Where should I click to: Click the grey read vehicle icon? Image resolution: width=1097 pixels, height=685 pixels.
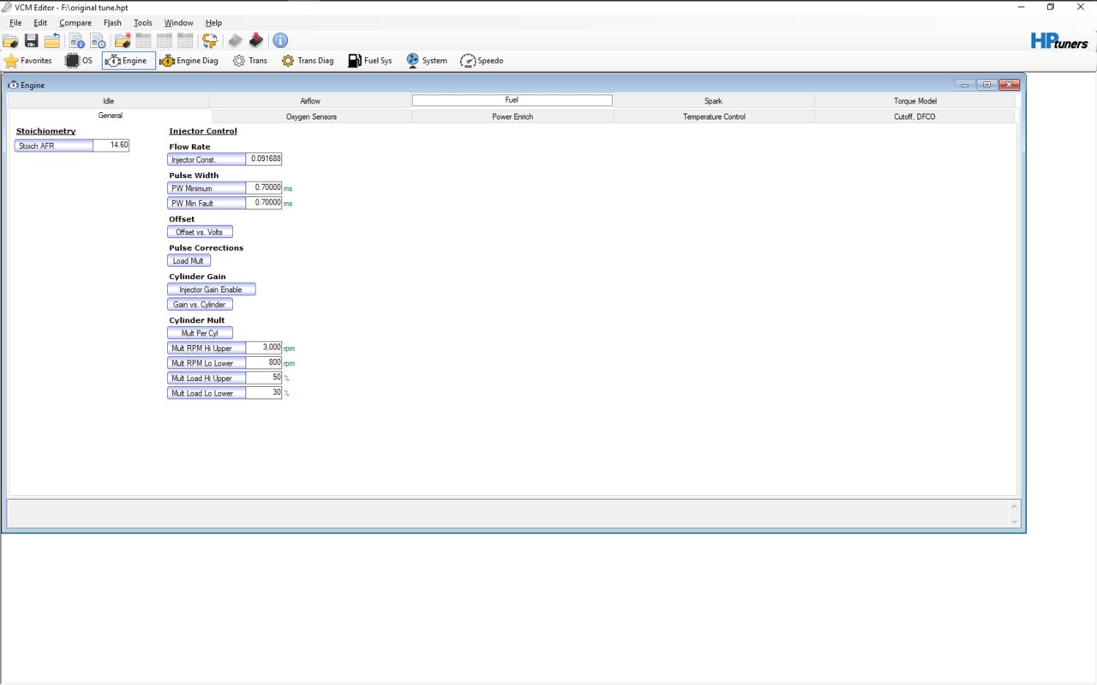tap(235, 40)
